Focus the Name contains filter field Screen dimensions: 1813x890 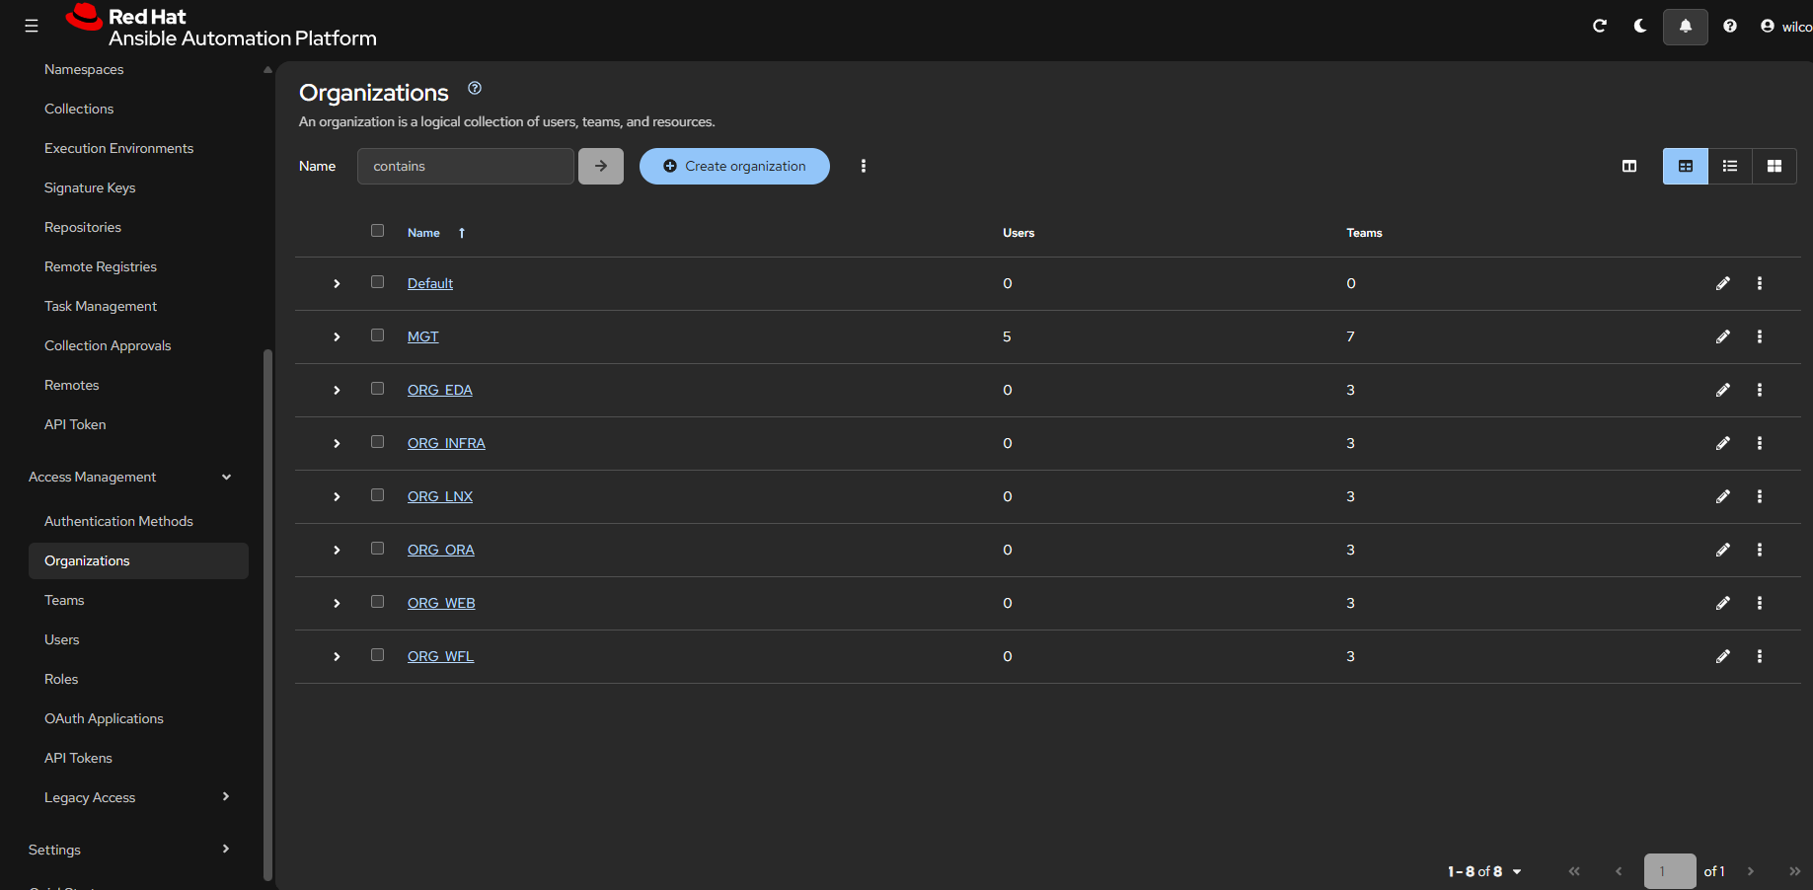(466, 166)
